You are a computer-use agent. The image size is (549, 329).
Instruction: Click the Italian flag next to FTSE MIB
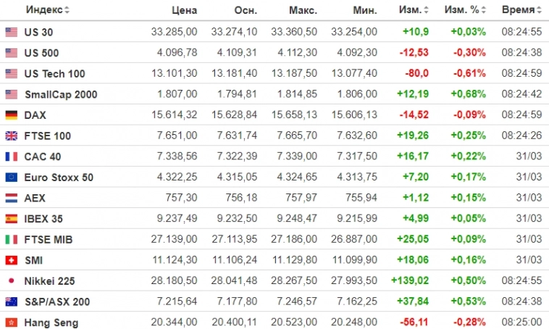[x=11, y=239]
